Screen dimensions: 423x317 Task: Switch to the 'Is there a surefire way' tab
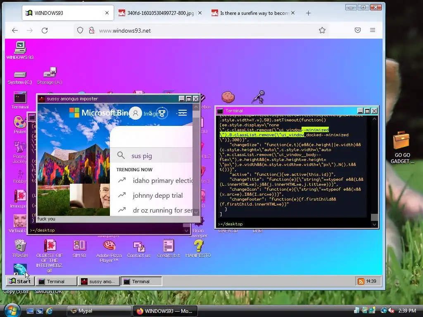click(253, 13)
